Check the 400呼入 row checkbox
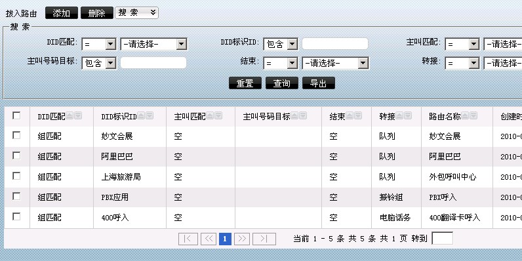The width and height of the screenshot is (522, 261). coord(16,216)
